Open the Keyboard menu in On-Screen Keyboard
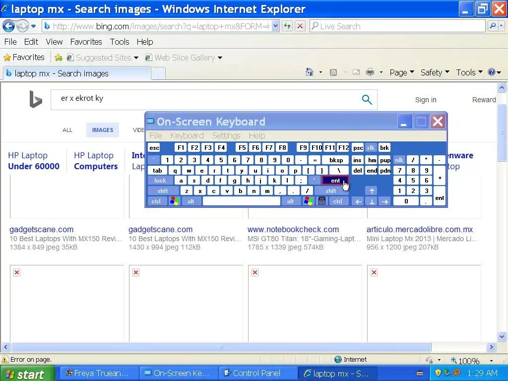 pos(187,135)
